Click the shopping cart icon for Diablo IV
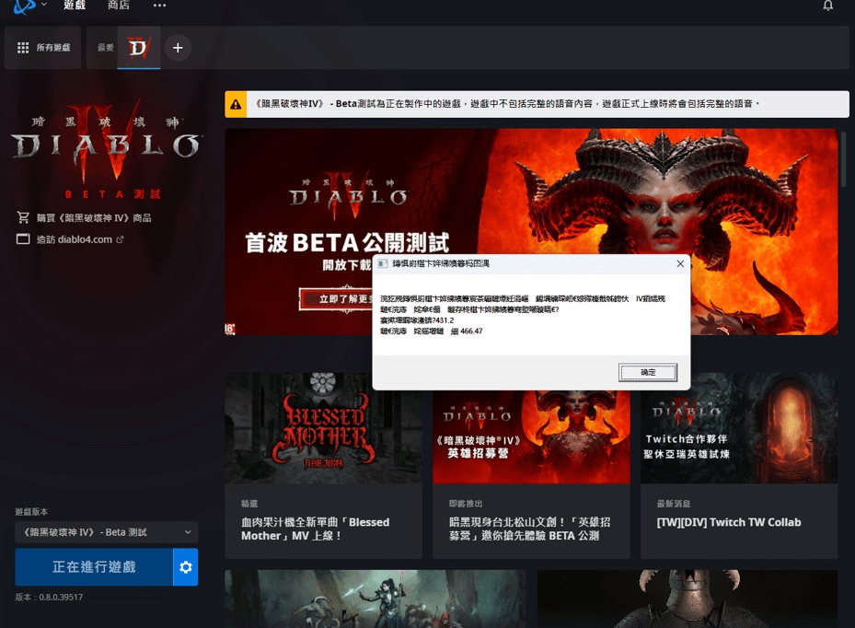Viewport: 855px width, 628px height. pos(23,217)
